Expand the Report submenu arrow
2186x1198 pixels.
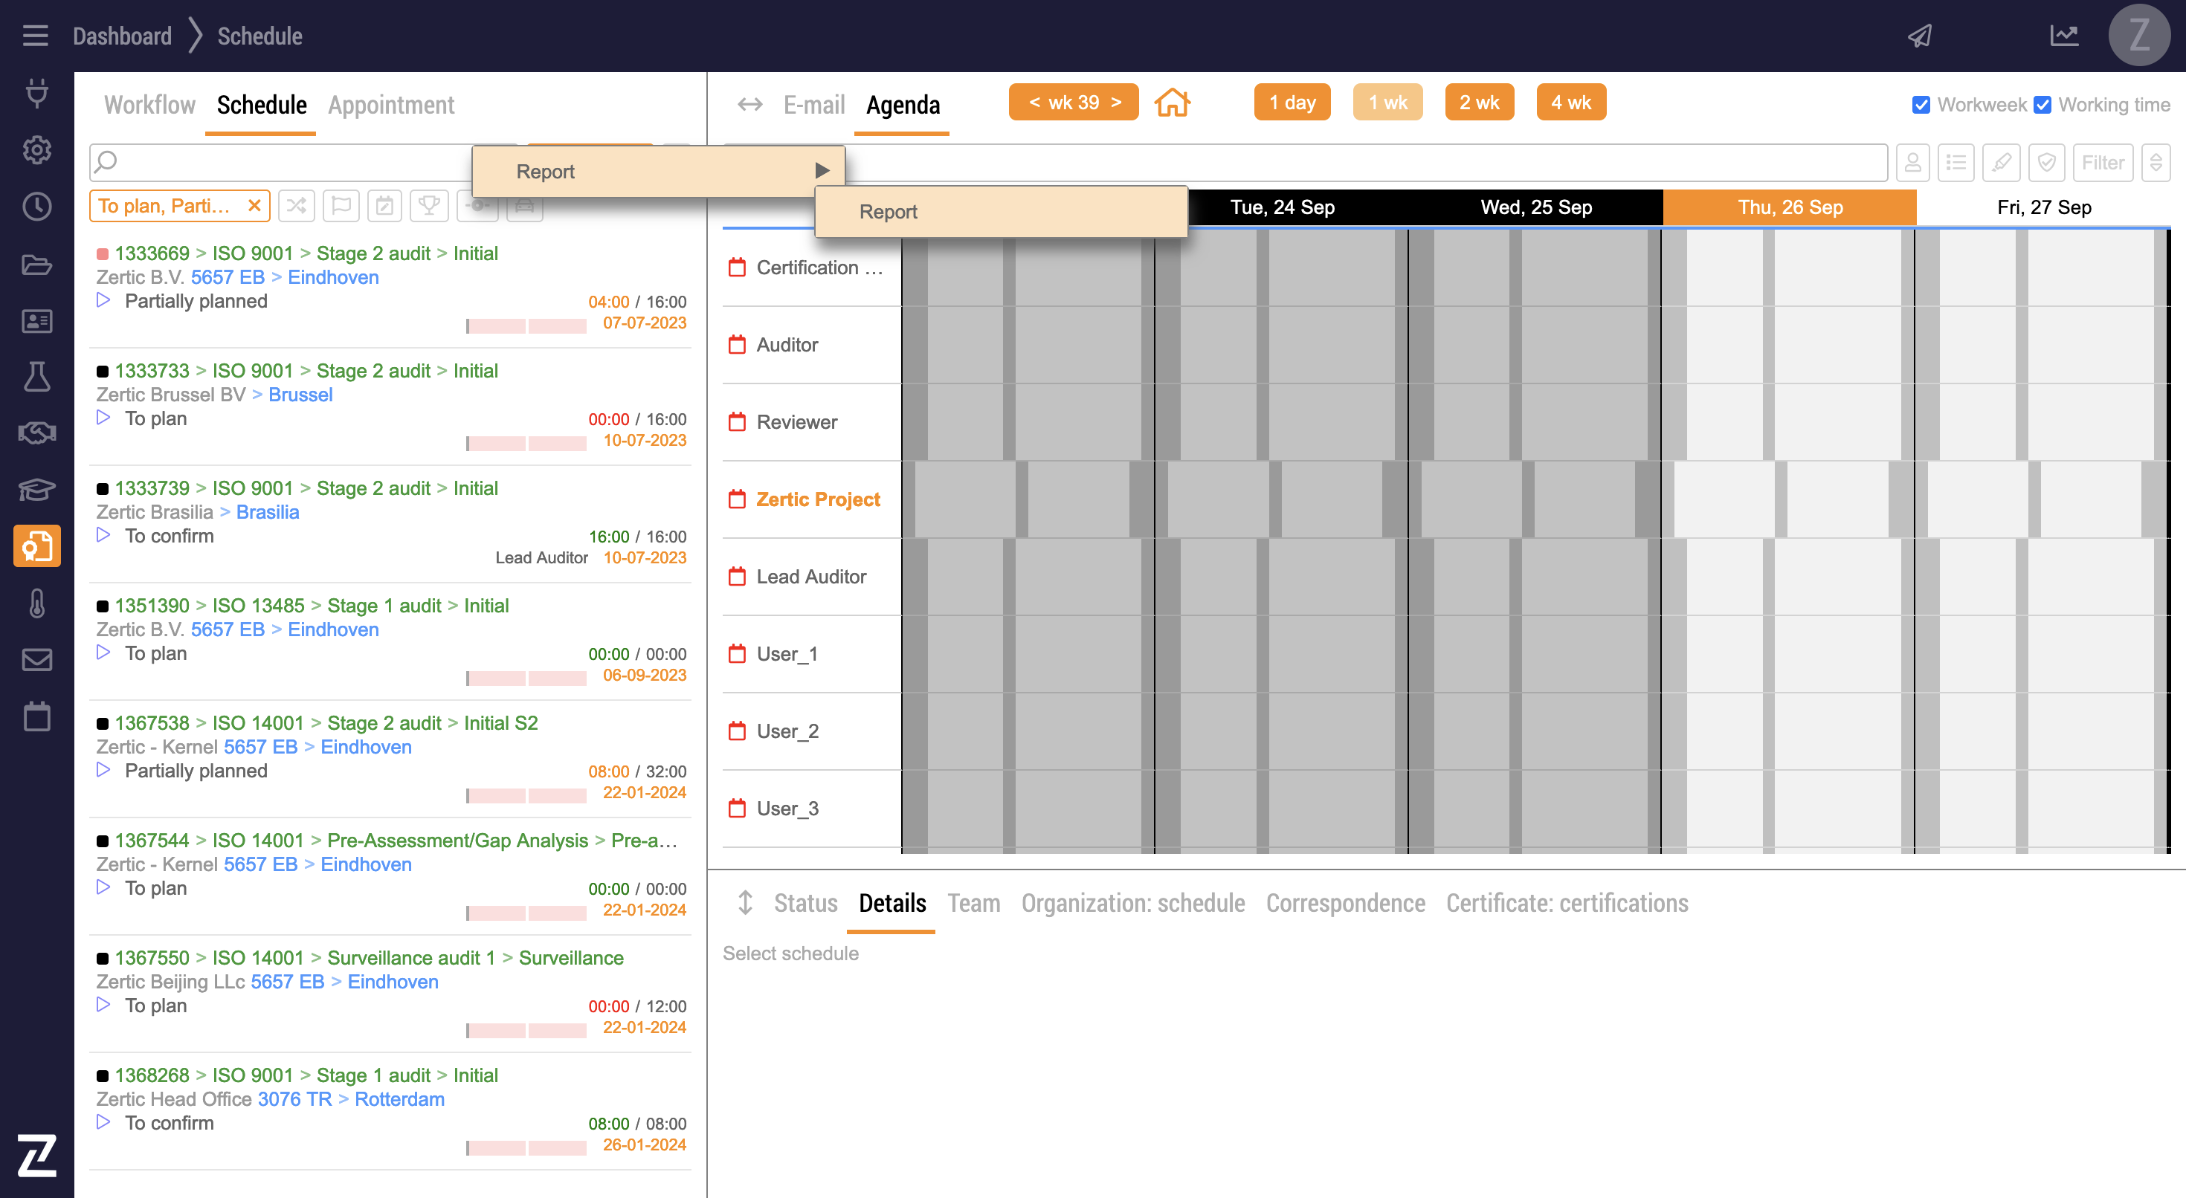(822, 170)
